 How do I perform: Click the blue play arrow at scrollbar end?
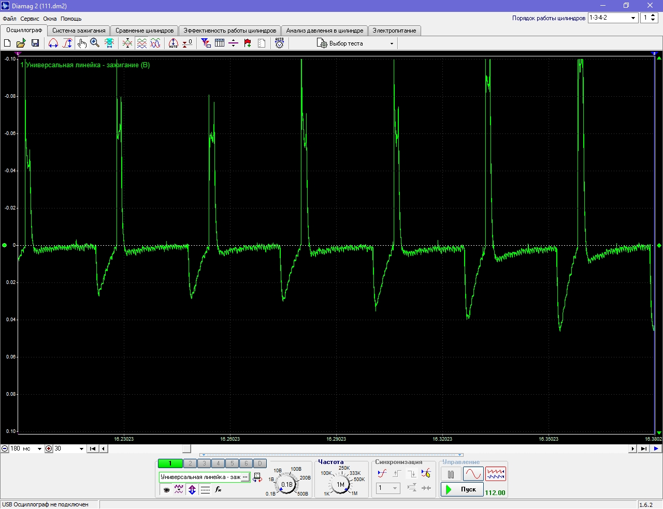[656, 448]
